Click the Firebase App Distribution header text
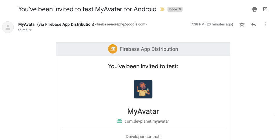Screen dimensions: 275x140 click(149, 49)
